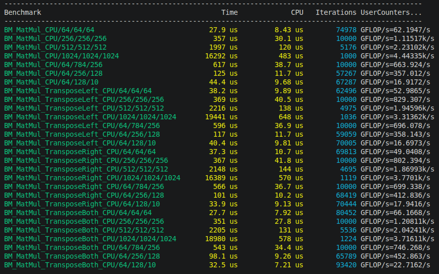Select BM_MatMul_TransposeBoth_CPU/256/256/256 name
This screenshot has width=439, height=274.
[x=84, y=221]
